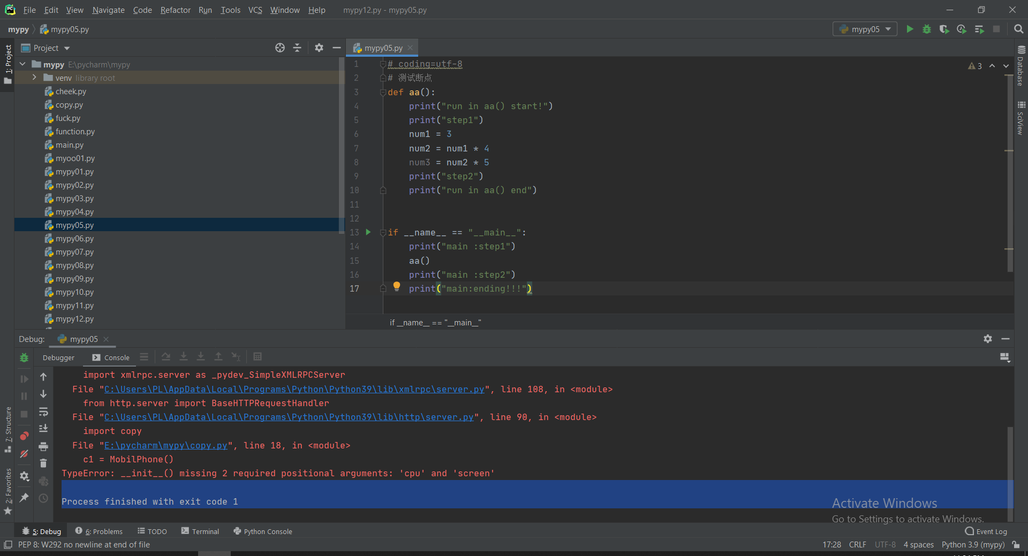The width and height of the screenshot is (1028, 556).
Task: Hide the Project tool window
Action: (x=336, y=48)
